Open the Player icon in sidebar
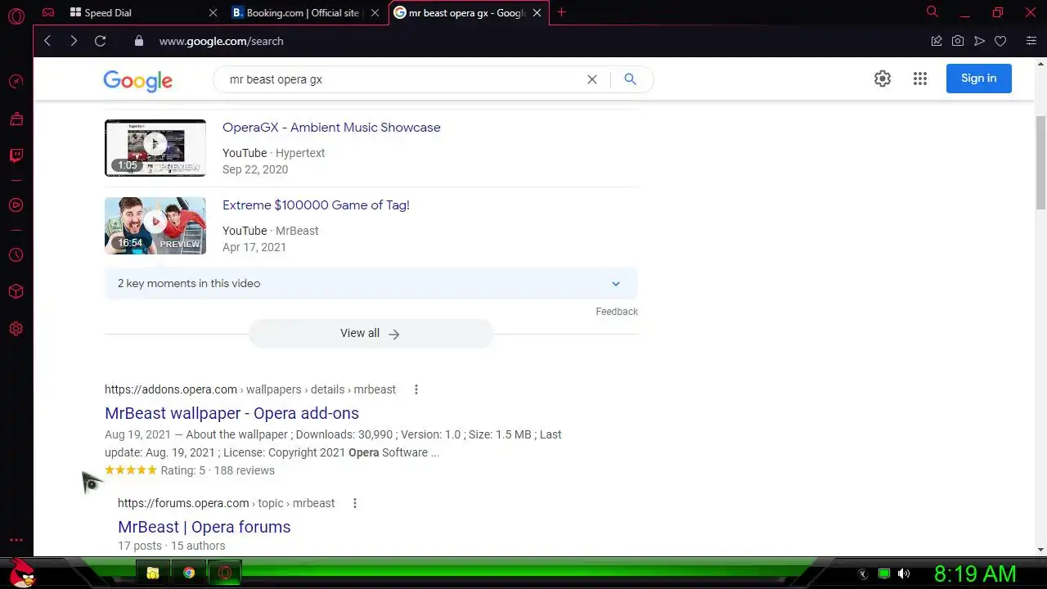 pyautogui.click(x=16, y=205)
